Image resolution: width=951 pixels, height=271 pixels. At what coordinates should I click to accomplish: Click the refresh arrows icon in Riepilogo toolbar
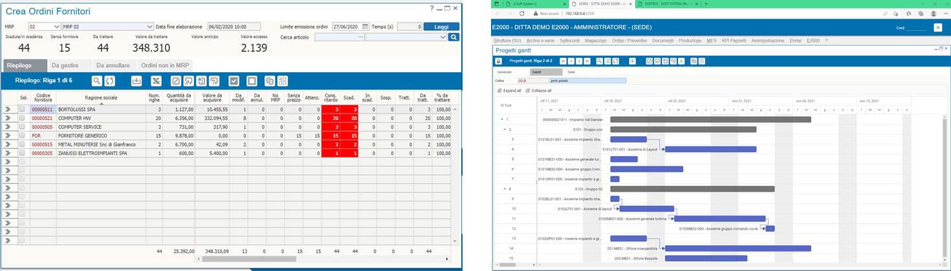[x=110, y=81]
